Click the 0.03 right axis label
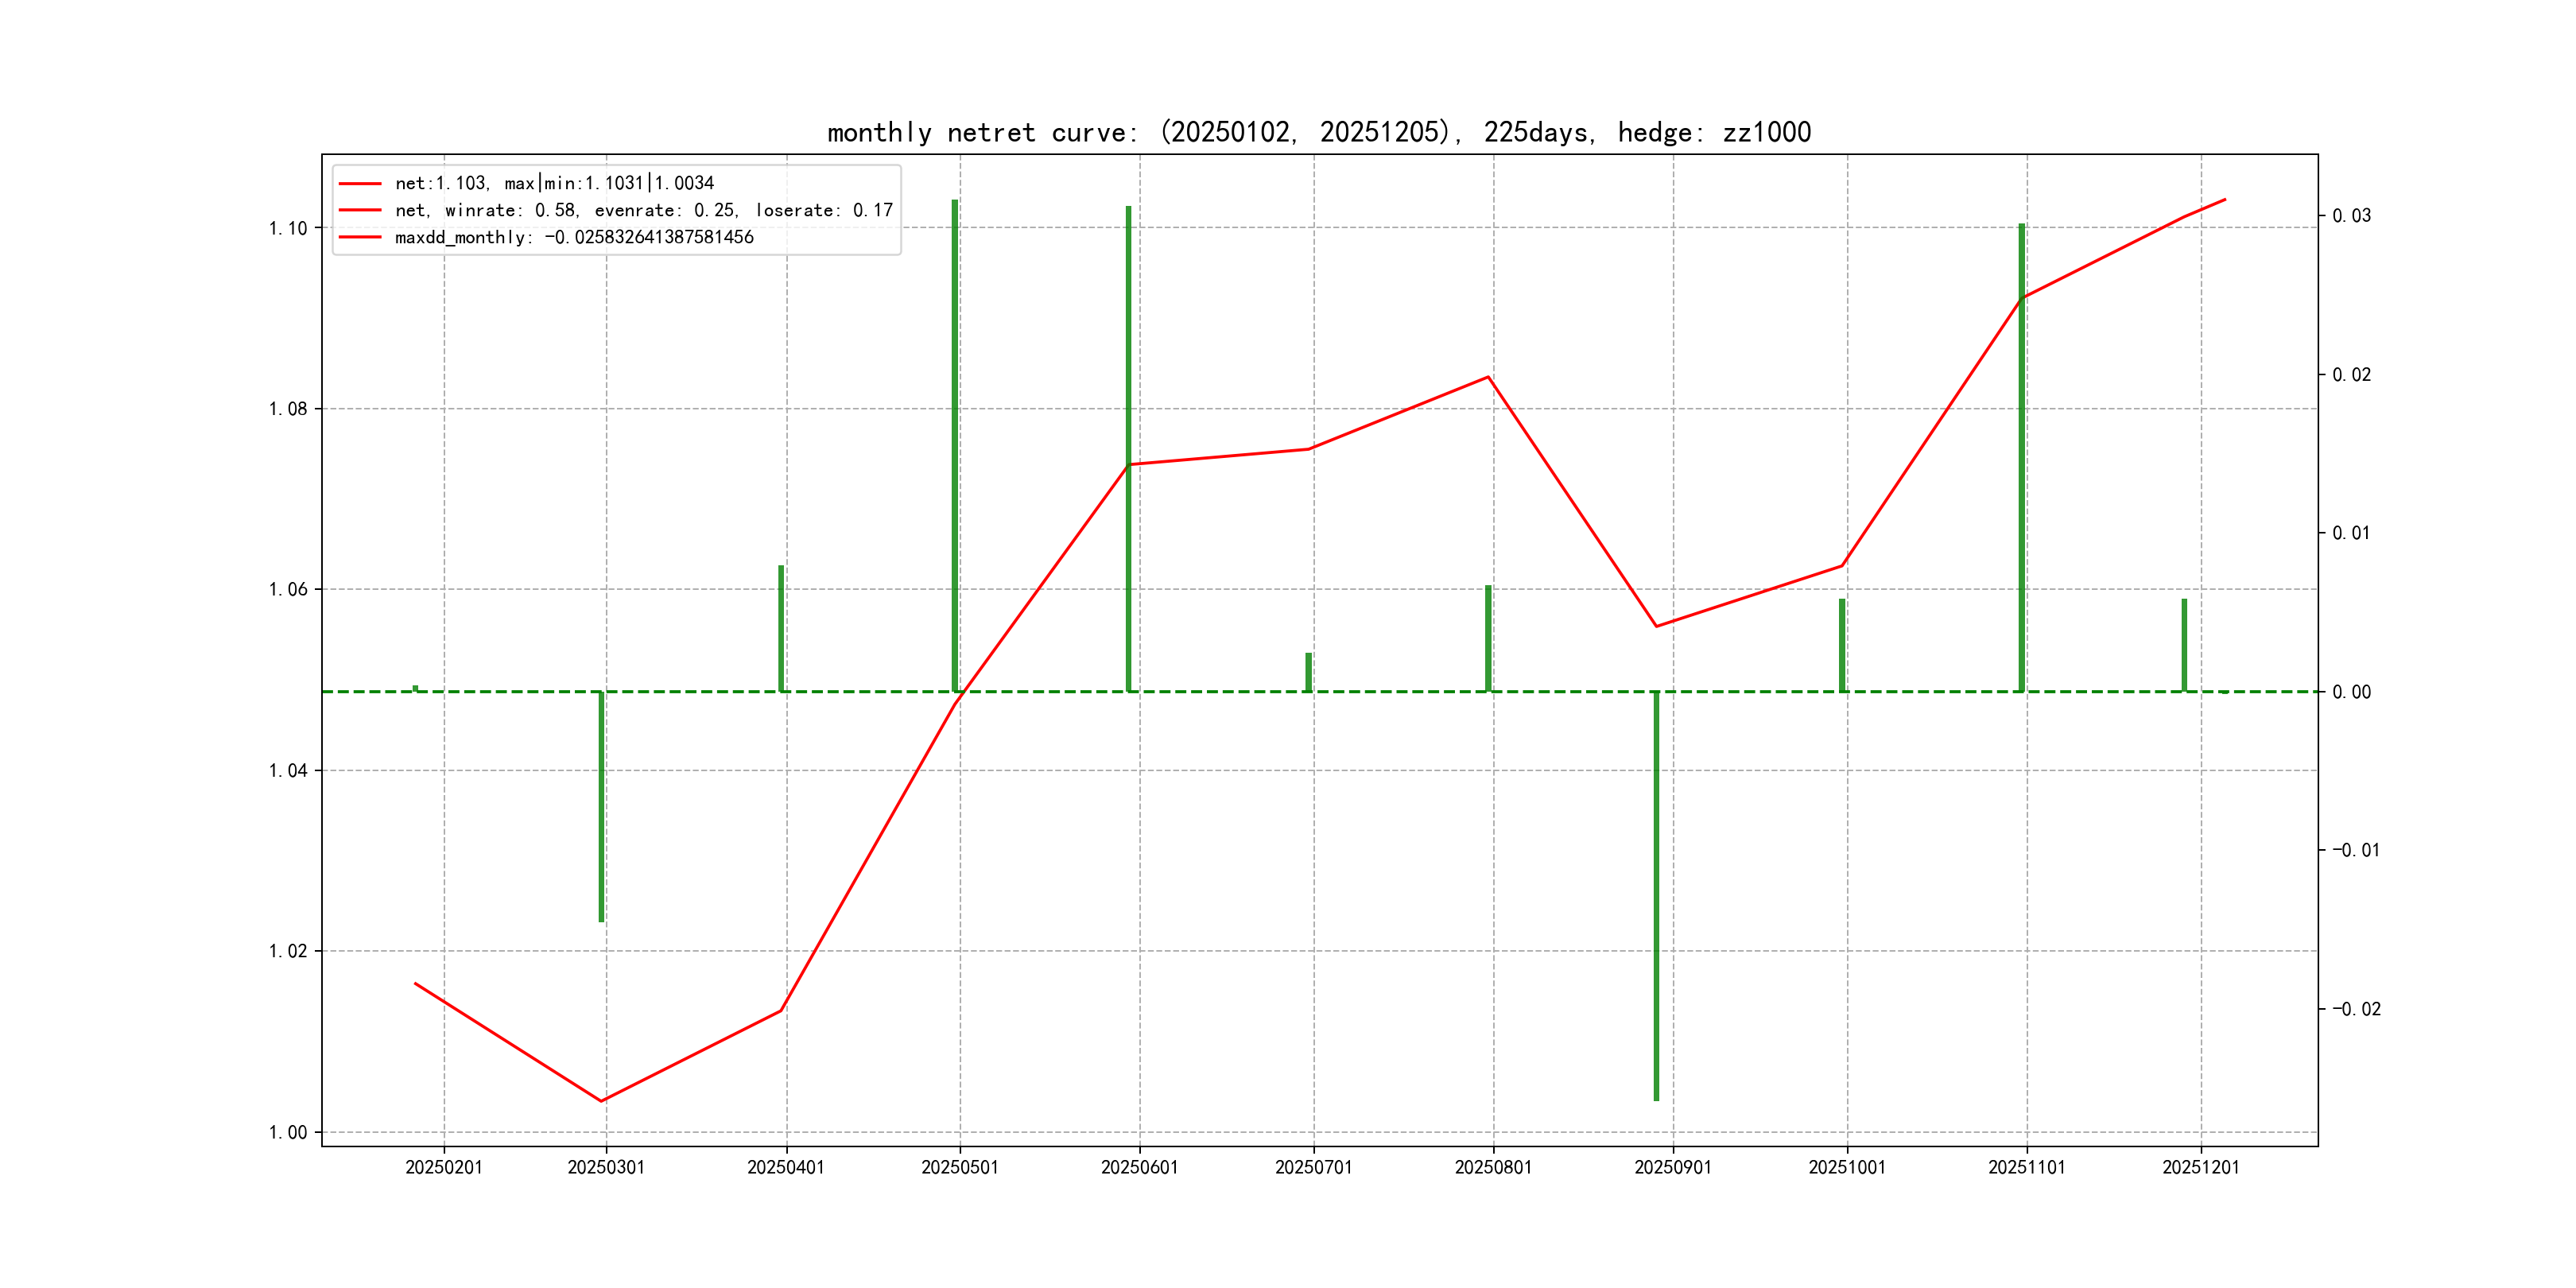This screenshot has height=1288, width=2576. pyautogui.click(x=2351, y=216)
